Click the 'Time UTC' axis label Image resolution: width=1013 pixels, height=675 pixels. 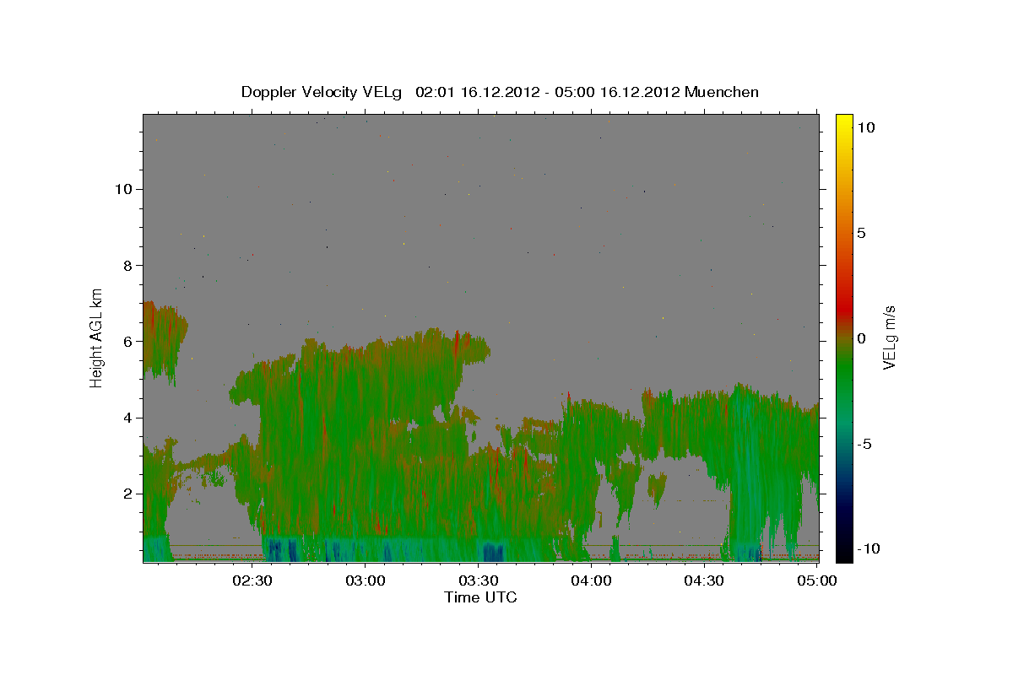pyautogui.click(x=480, y=597)
